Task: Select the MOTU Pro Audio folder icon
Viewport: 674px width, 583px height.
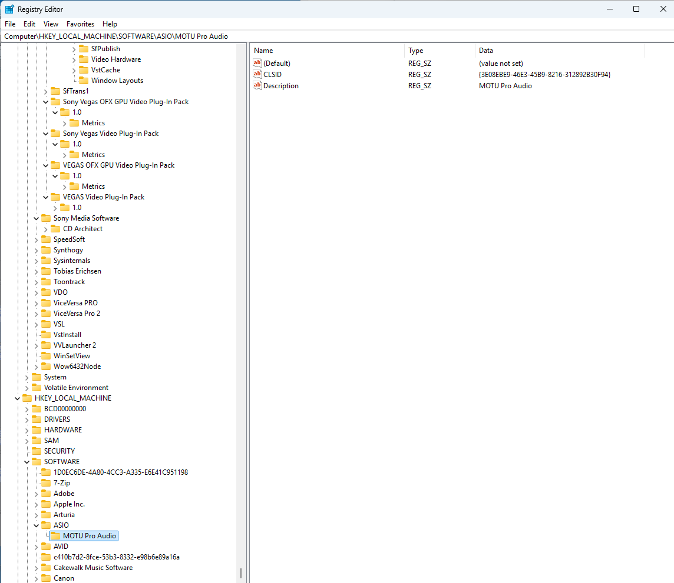Action: point(55,536)
